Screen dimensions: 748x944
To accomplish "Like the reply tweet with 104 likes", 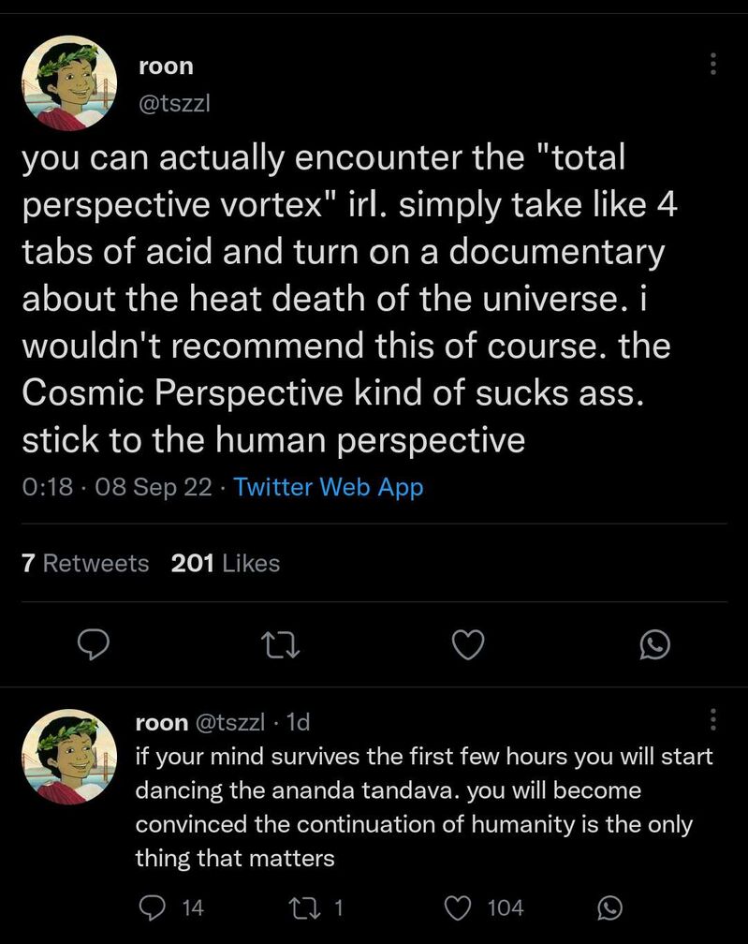I will tap(484, 907).
